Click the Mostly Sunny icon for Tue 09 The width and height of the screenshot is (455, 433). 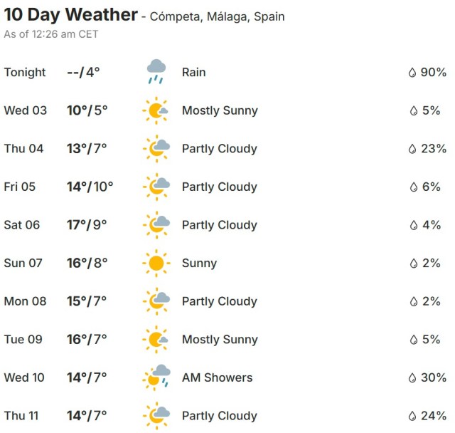pyautogui.click(x=156, y=340)
